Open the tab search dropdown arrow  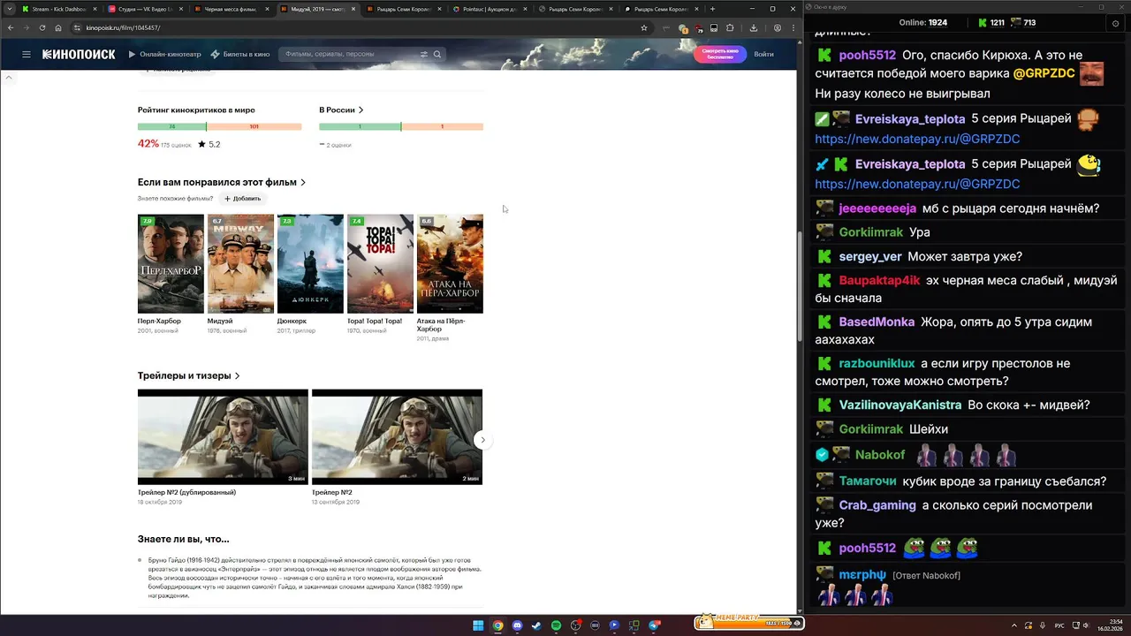tap(10, 9)
